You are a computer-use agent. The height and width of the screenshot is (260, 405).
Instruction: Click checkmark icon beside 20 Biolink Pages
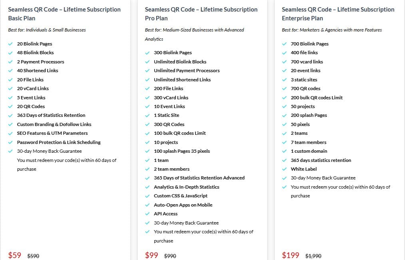[10, 44]
